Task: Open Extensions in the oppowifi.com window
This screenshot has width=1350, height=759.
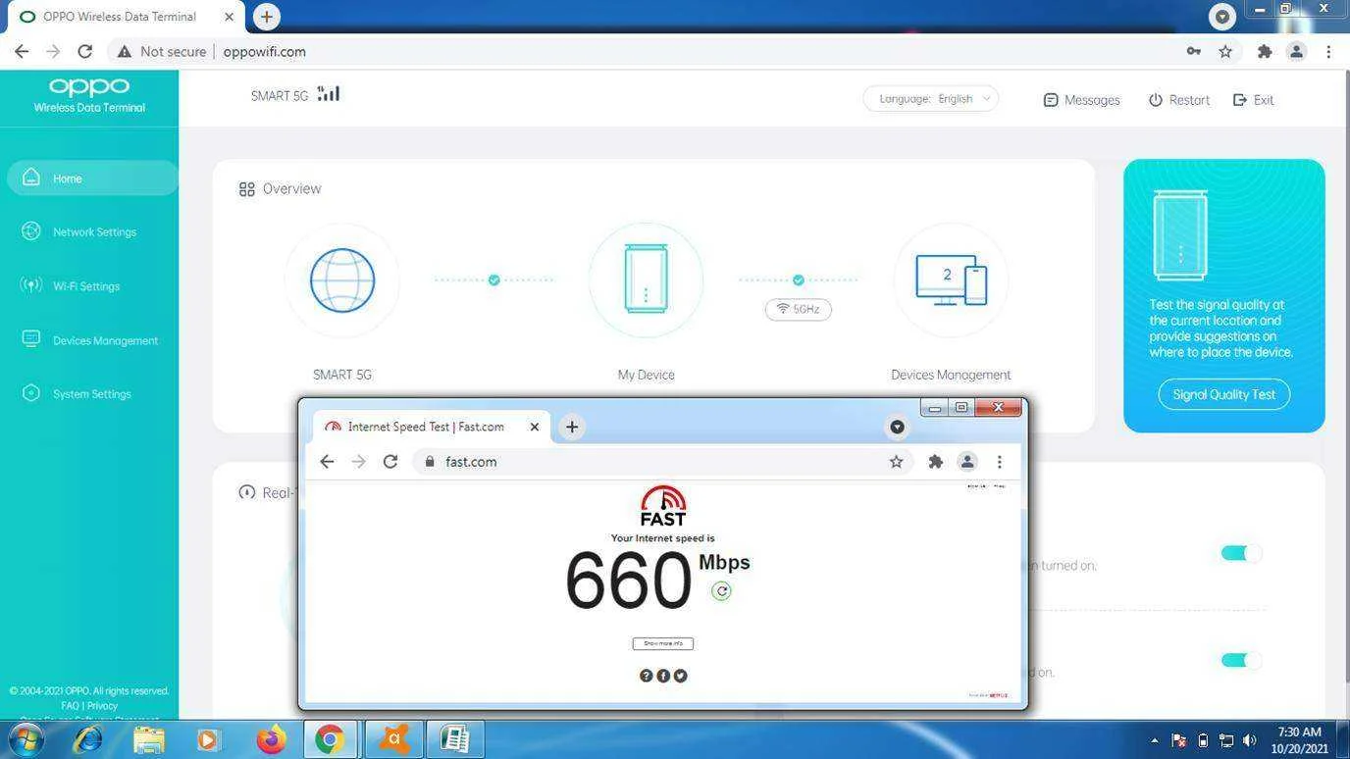Action: click(x=1265, y=52)
